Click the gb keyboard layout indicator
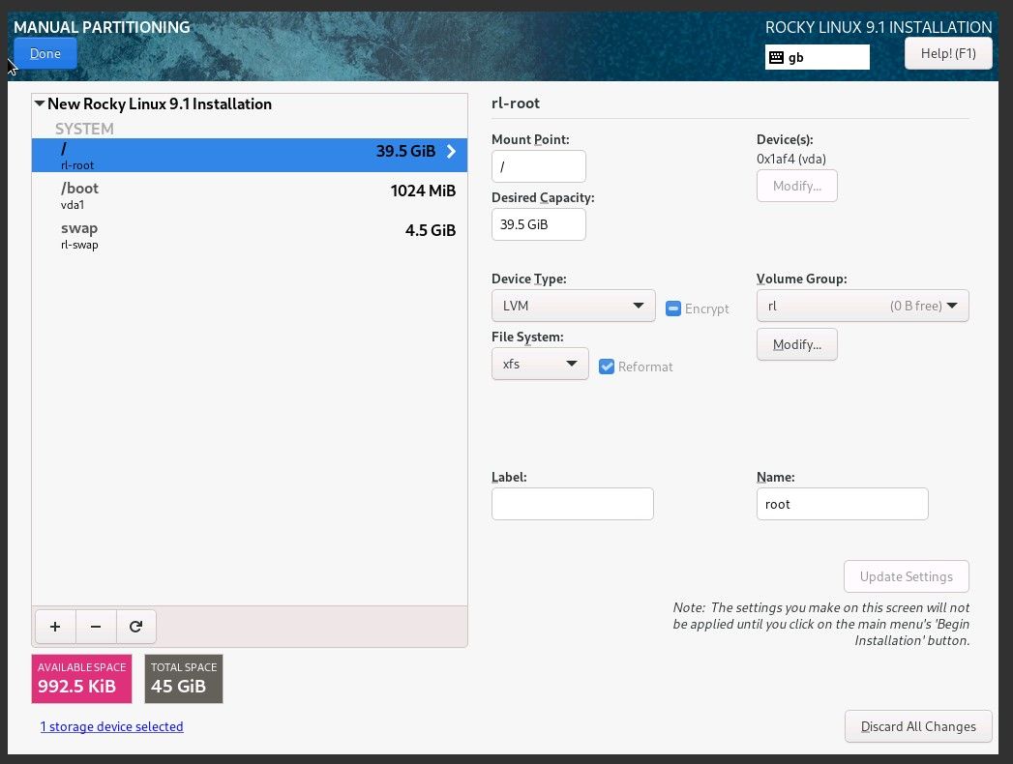This screenshot has width=1013, height=764. click(818, 57)
